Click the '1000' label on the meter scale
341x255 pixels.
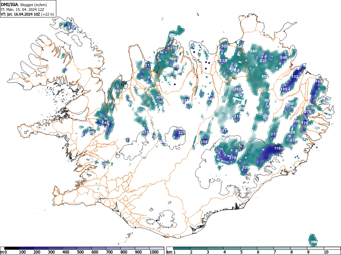[x=154, y=252]
